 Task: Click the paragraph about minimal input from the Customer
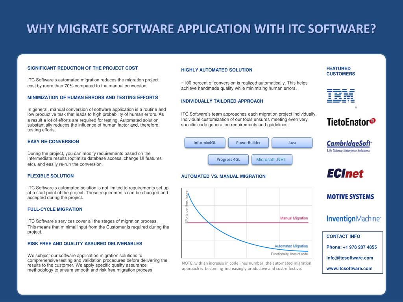click(x=98, y=226)
